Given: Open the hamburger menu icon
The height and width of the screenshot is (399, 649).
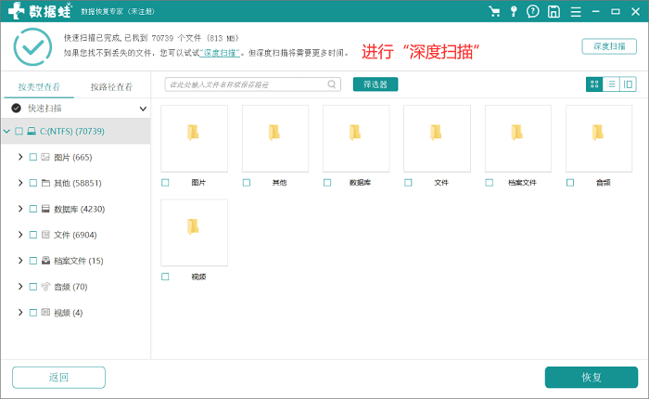Looking at the screenshot, I should [576, 12].
